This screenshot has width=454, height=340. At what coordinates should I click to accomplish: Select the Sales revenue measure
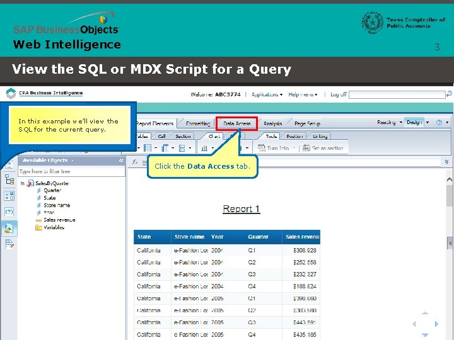tap(59, 220)
